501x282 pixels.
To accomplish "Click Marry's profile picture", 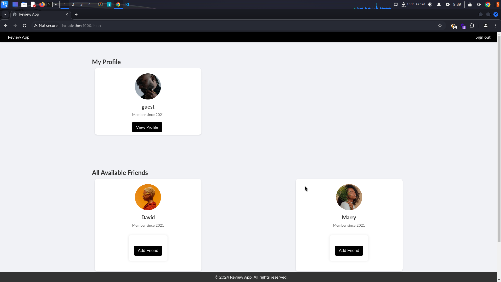I will point(349,197).
